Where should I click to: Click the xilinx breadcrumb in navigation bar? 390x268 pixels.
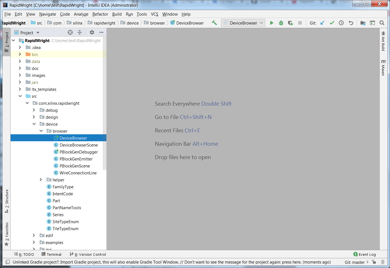tap(75, 23)
